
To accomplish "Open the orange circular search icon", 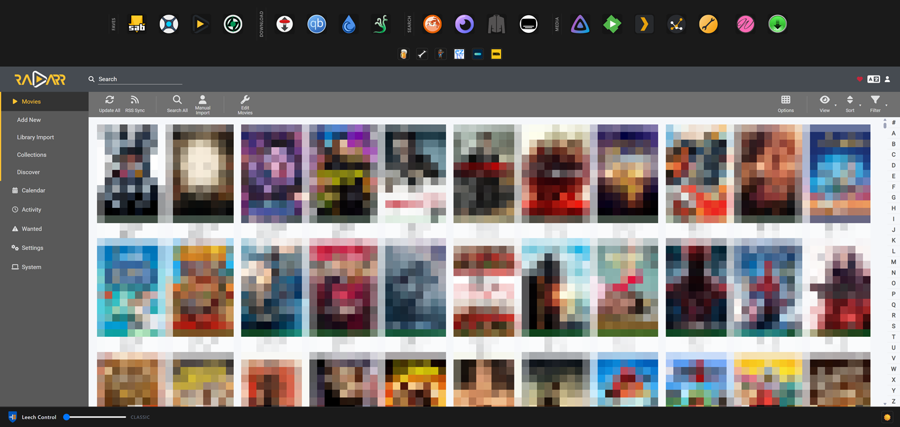I will coord(432,24).
